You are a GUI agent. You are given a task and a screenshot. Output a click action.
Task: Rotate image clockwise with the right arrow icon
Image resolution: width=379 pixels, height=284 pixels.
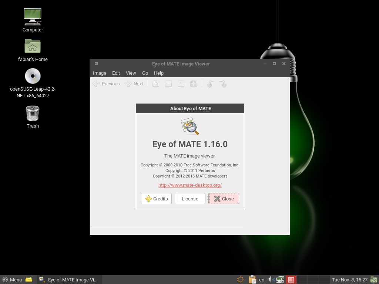pyautogui.click(x=223, y=84)
